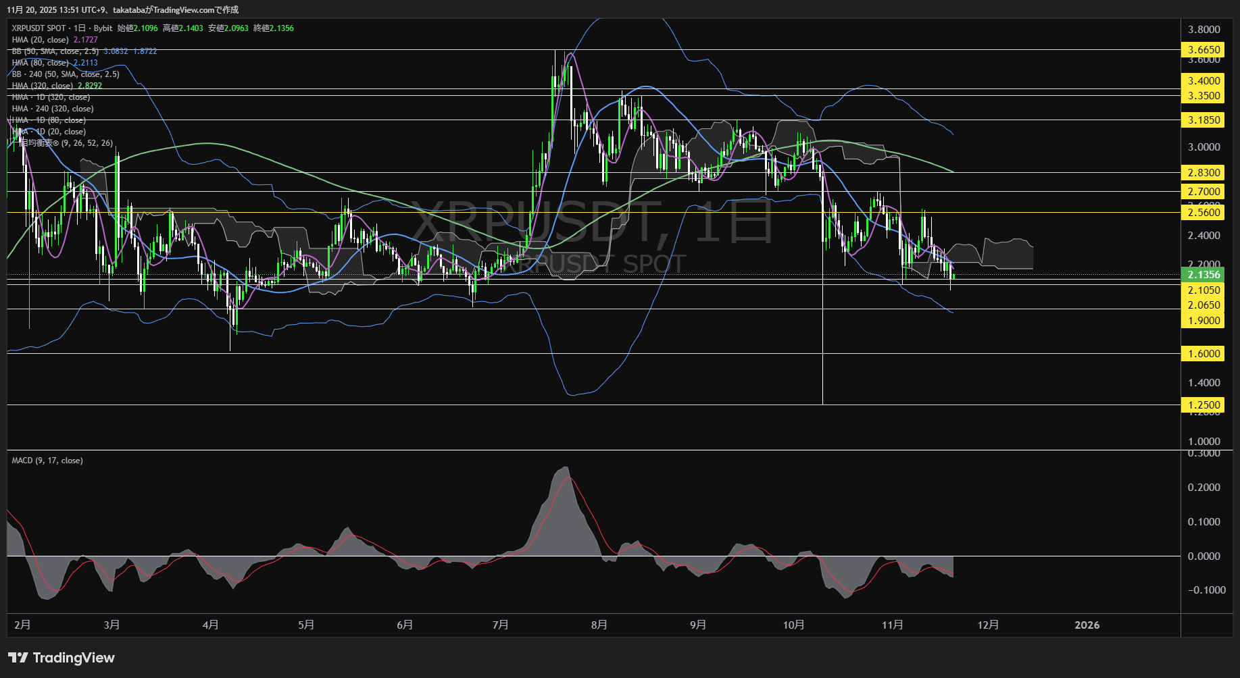Click the 一目均衡表 (9, 26, 52, 26) legend
The image size is (1240, 678).
pos(61,143)
